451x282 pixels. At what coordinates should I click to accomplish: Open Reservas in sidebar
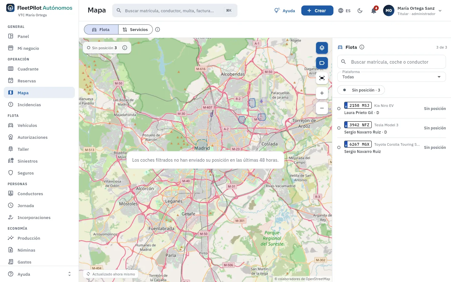(x=39, y=81)
